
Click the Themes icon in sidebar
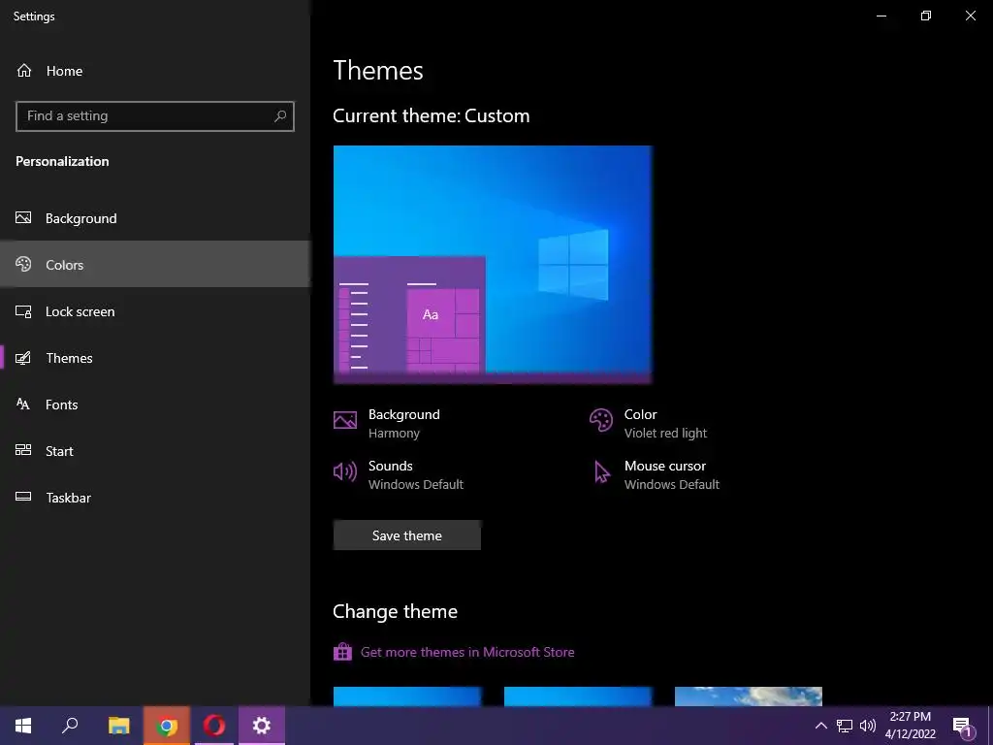click(23, 358)
